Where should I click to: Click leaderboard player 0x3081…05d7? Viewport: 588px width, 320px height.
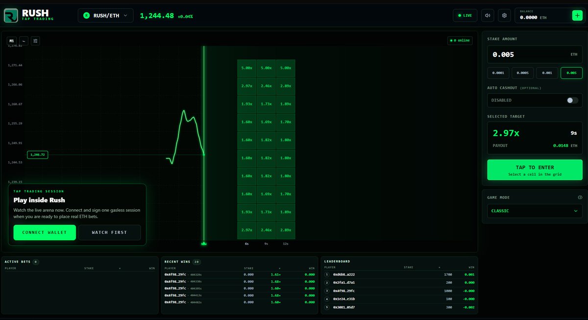click(x=343, y=307)
